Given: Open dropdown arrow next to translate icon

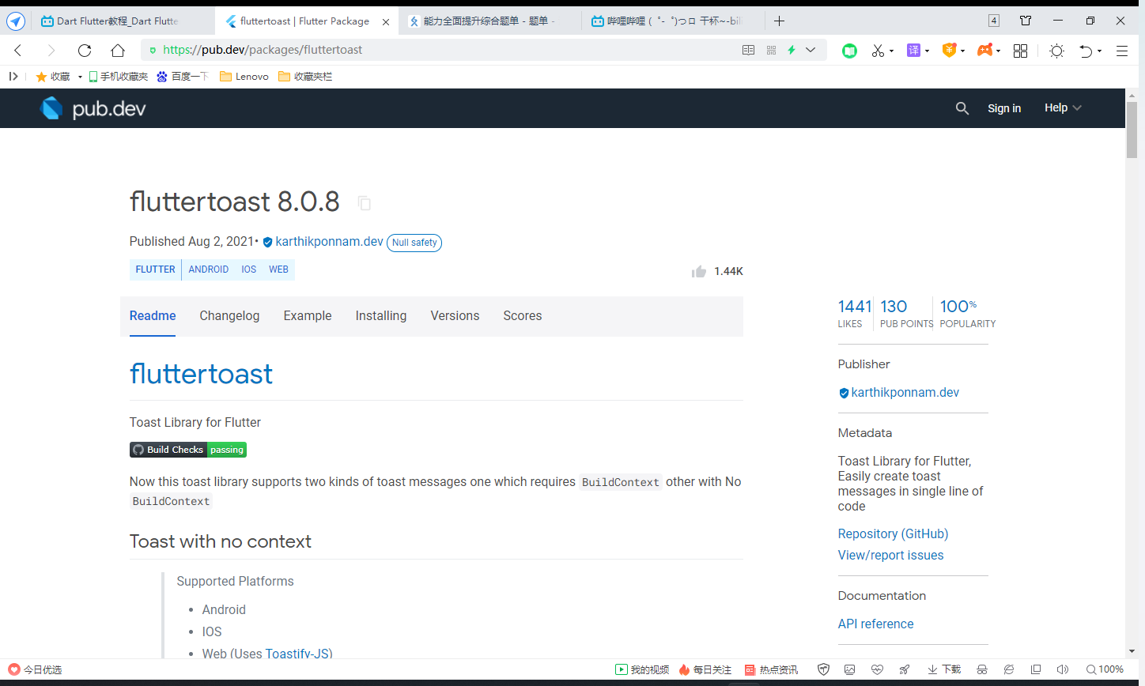Looking at the screenshot, I should tap(927, 51).
